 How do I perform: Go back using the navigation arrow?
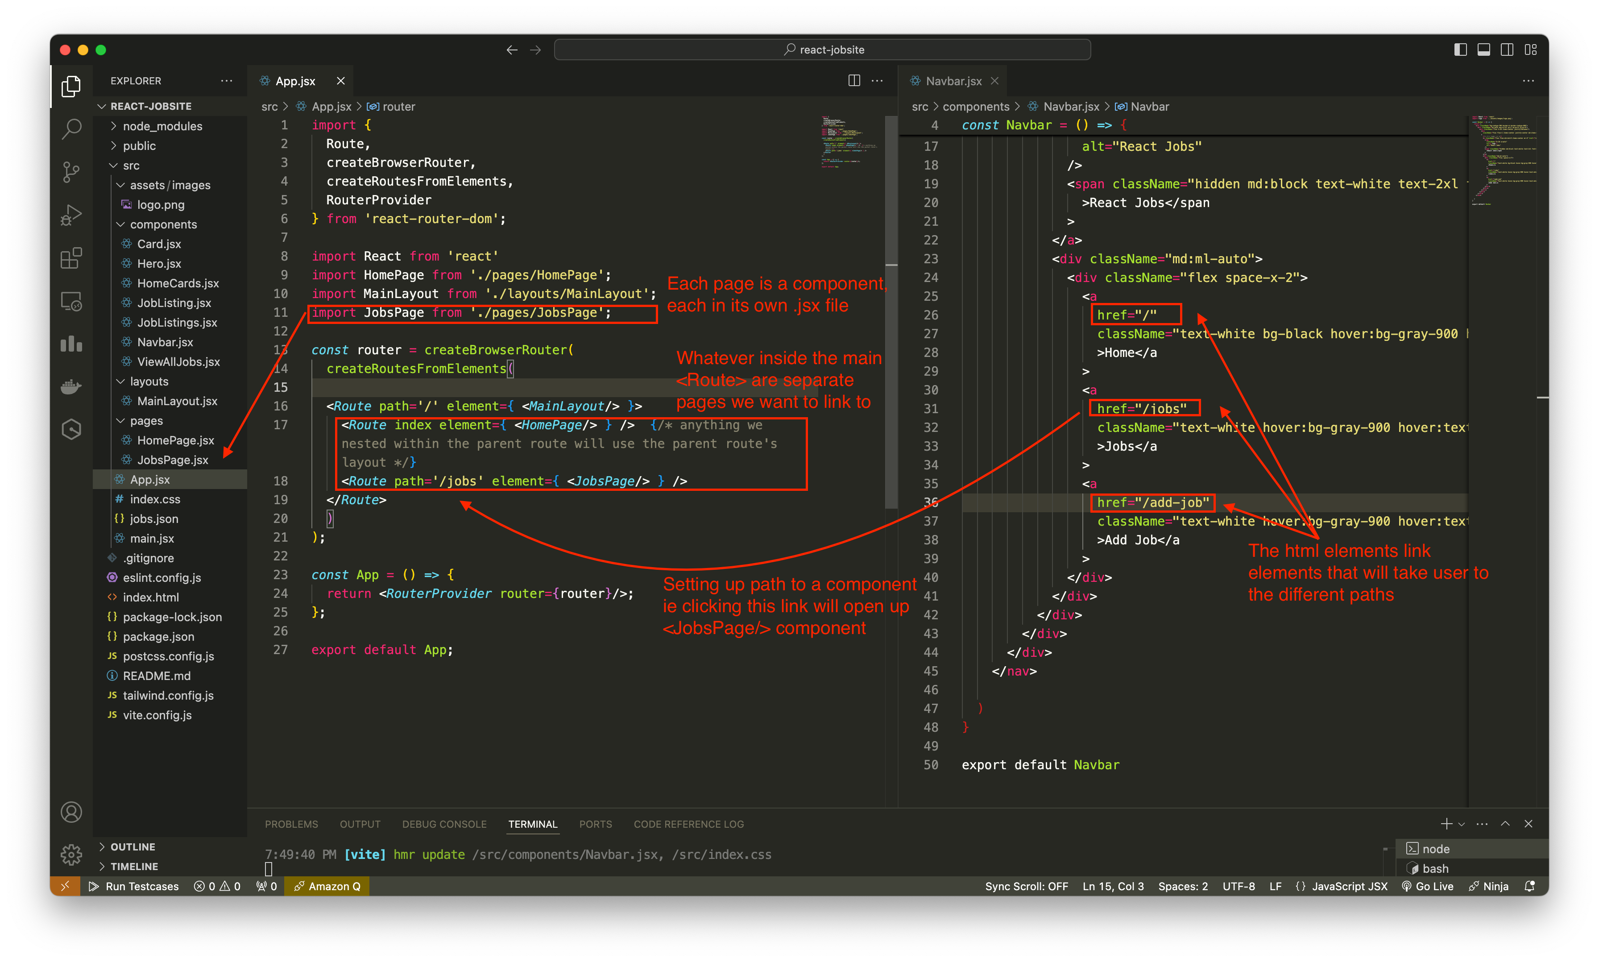click(511, 50)
